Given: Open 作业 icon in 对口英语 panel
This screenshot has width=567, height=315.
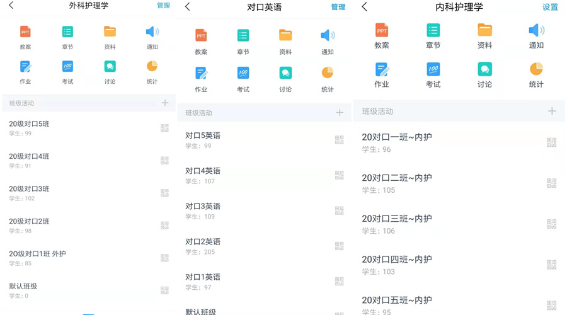Looking at the screenshot, I should click(201, 74).
